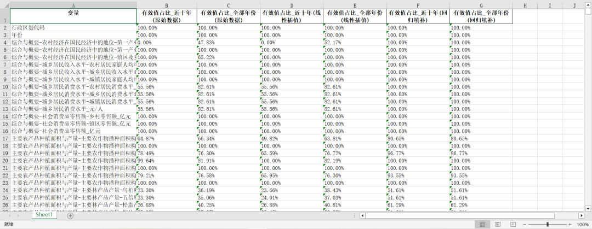Viewport: 592px width, 229px height.
Task: Click the horizontal scrollbar right arrow
Action: [x=582, y=216]
